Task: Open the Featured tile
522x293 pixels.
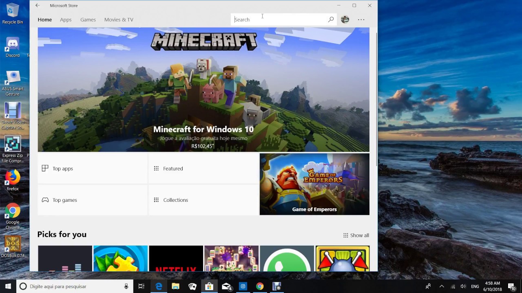Action: tap(203, 168)
